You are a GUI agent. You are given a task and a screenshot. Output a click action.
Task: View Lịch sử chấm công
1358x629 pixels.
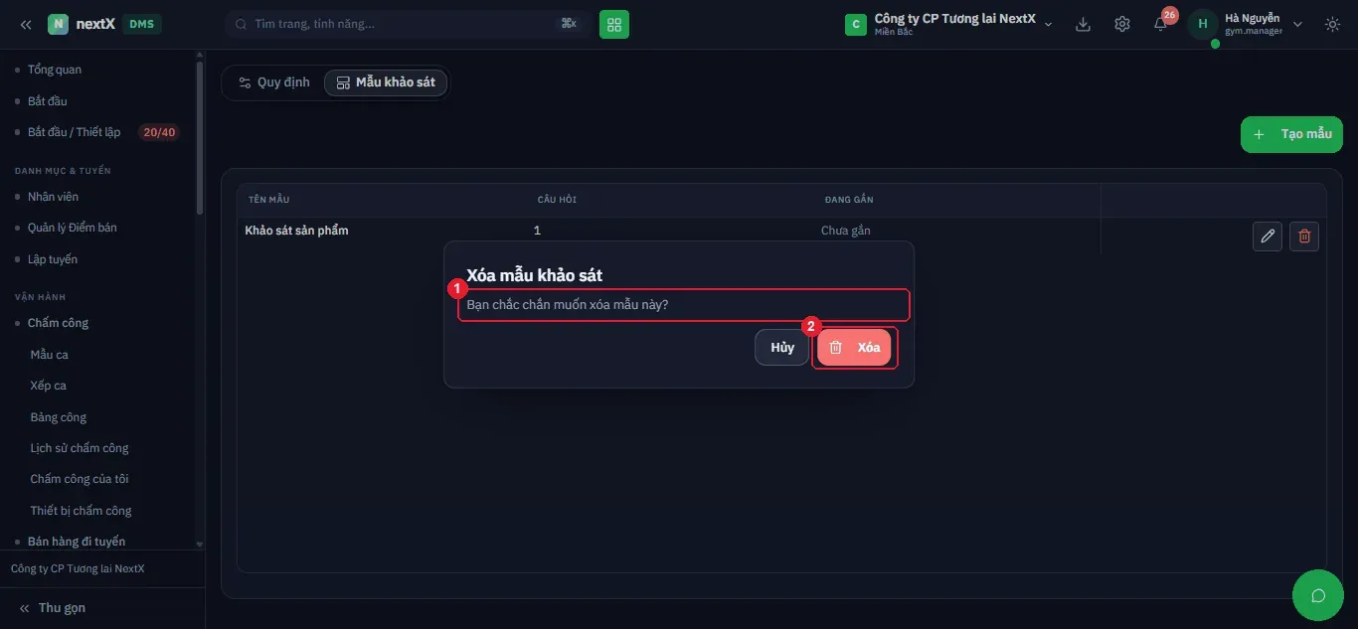(x=80, y=448)
